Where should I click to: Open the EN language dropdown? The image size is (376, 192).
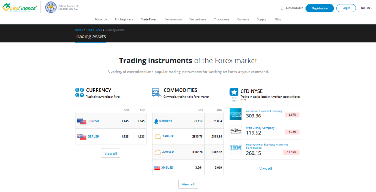pos(369,8)
